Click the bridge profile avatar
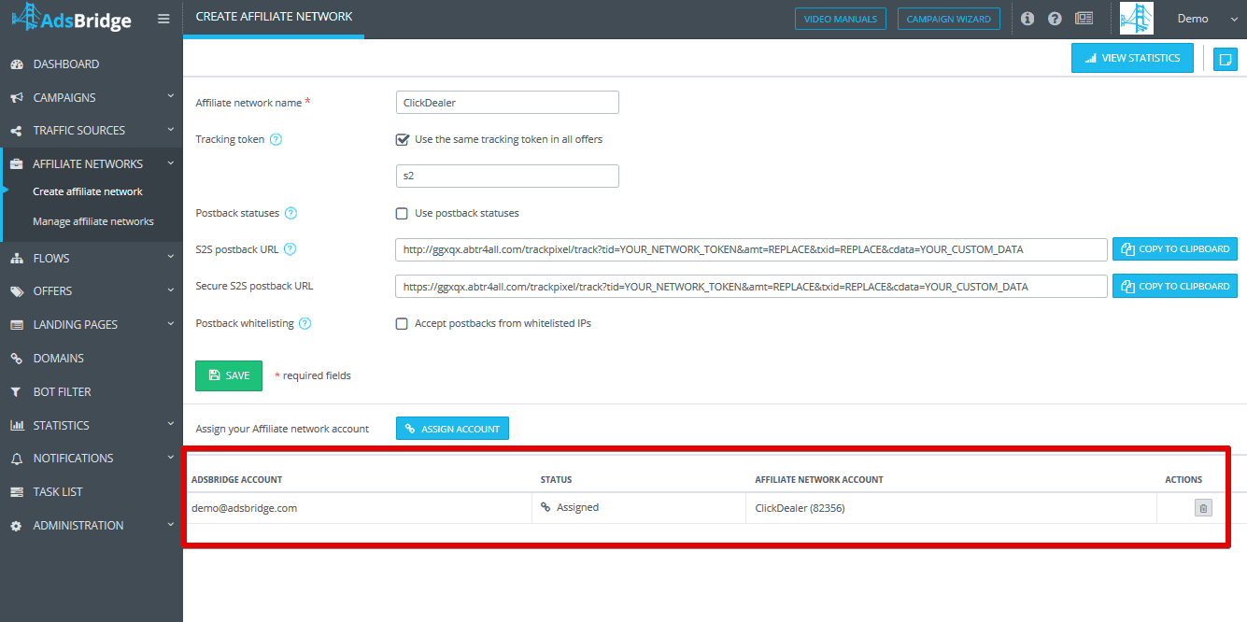Image resolution: width=1247 pixels, height=622 pixels. 1137,19
